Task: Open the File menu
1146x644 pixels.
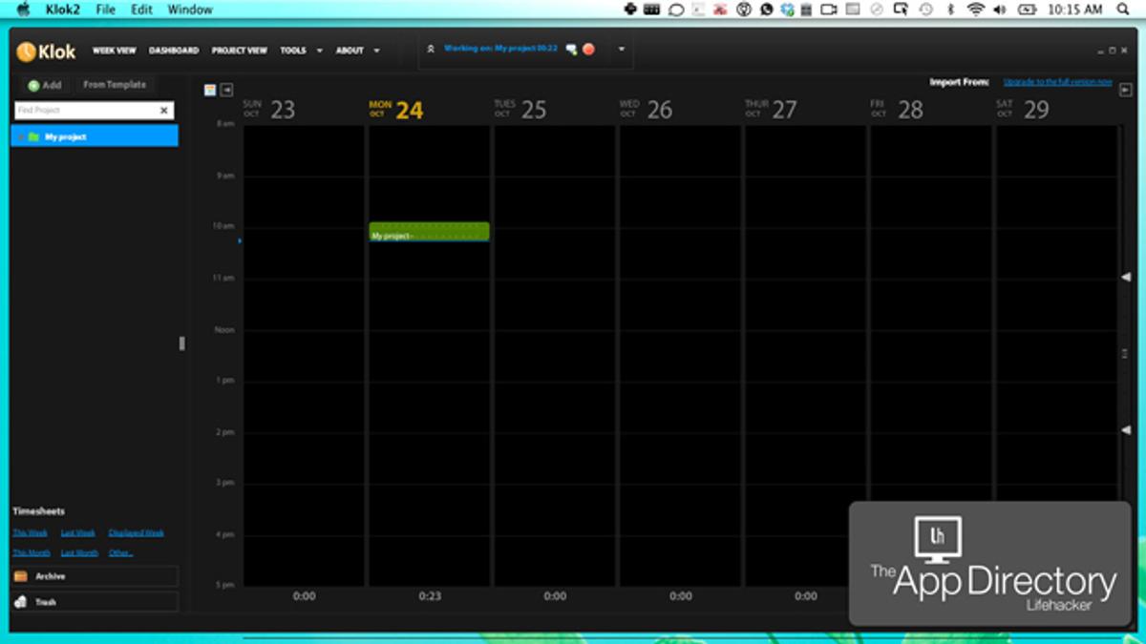Action: tap(105, 9)
